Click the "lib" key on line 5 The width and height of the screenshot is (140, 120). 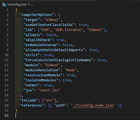click(x=29, y=30)
